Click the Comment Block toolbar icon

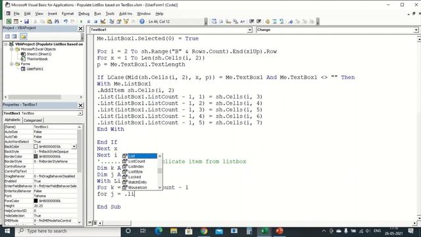point(274,22)
